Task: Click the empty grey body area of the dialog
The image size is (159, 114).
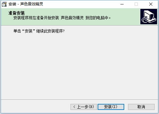Action: 80,65
